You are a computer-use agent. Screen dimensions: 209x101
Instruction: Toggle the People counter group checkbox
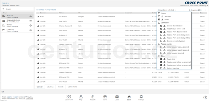159,44
